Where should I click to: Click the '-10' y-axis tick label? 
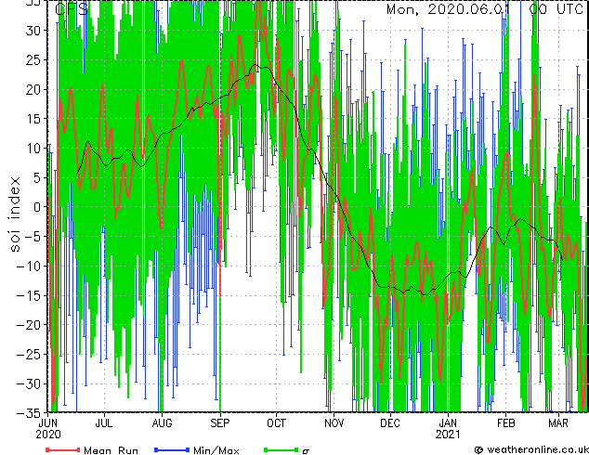(x=29, y=266)
